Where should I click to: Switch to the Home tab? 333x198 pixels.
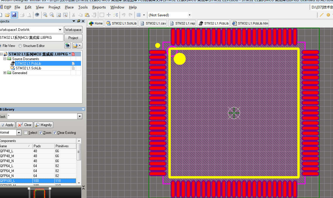[96, 23]
